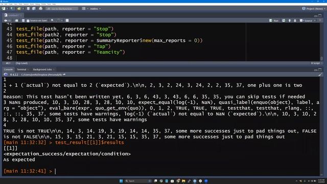The height and width of the screenshot is (184, 327).
Task: View the console working directory arrow icon
Action: click(x=64, y=75)
